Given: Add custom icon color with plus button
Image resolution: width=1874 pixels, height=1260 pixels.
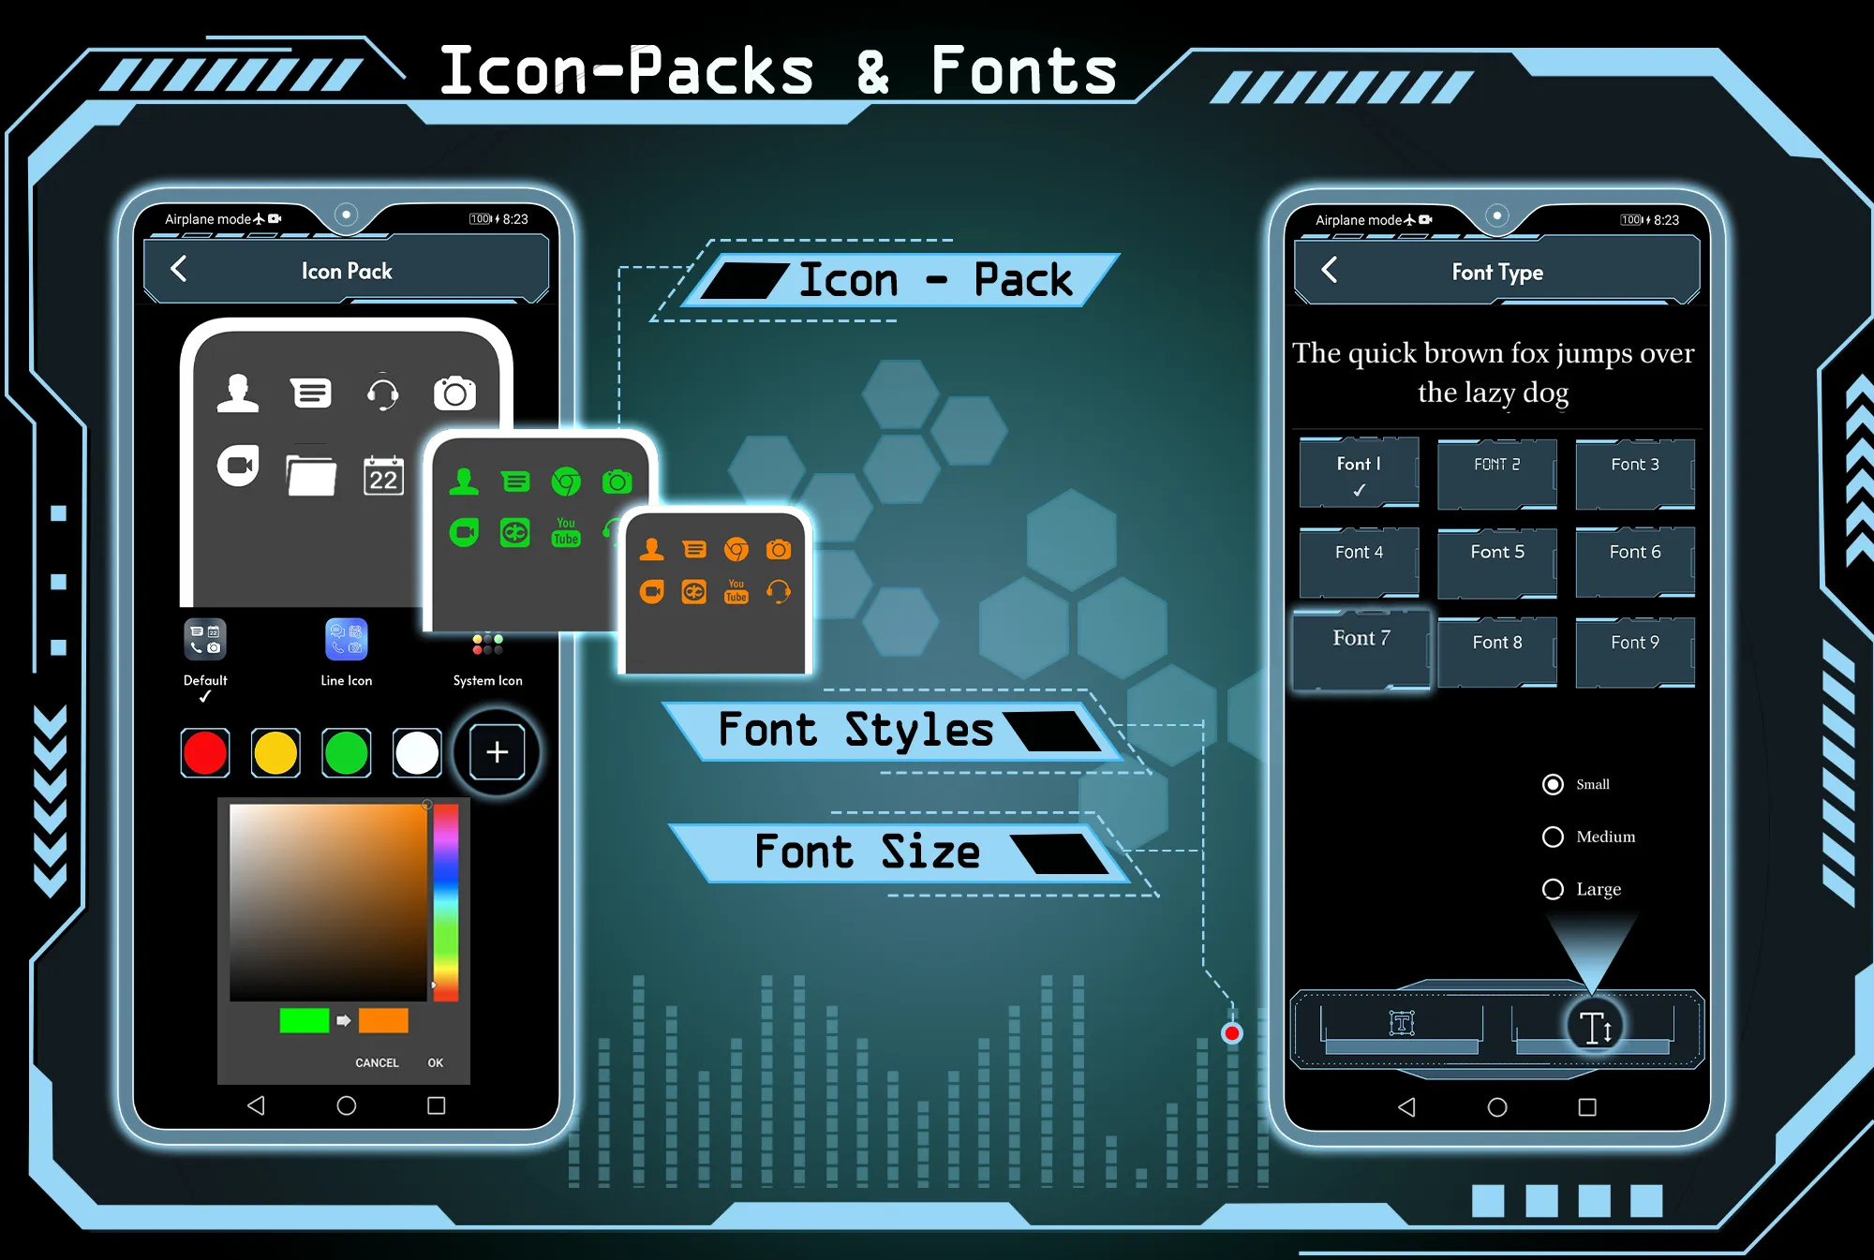Looking at the screenshot, I should point(497,752).
